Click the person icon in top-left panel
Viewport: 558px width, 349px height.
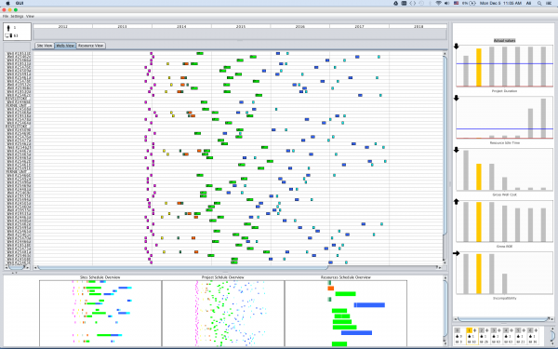[8, 28]
